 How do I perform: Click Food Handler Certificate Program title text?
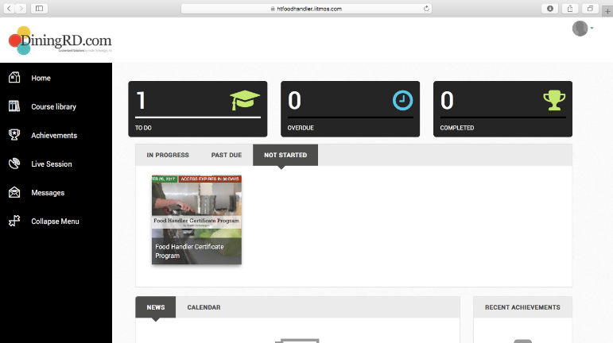pos(189,251)
